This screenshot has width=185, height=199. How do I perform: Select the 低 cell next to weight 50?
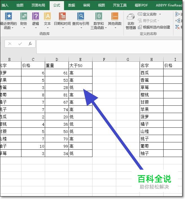(x=80, y=131)
